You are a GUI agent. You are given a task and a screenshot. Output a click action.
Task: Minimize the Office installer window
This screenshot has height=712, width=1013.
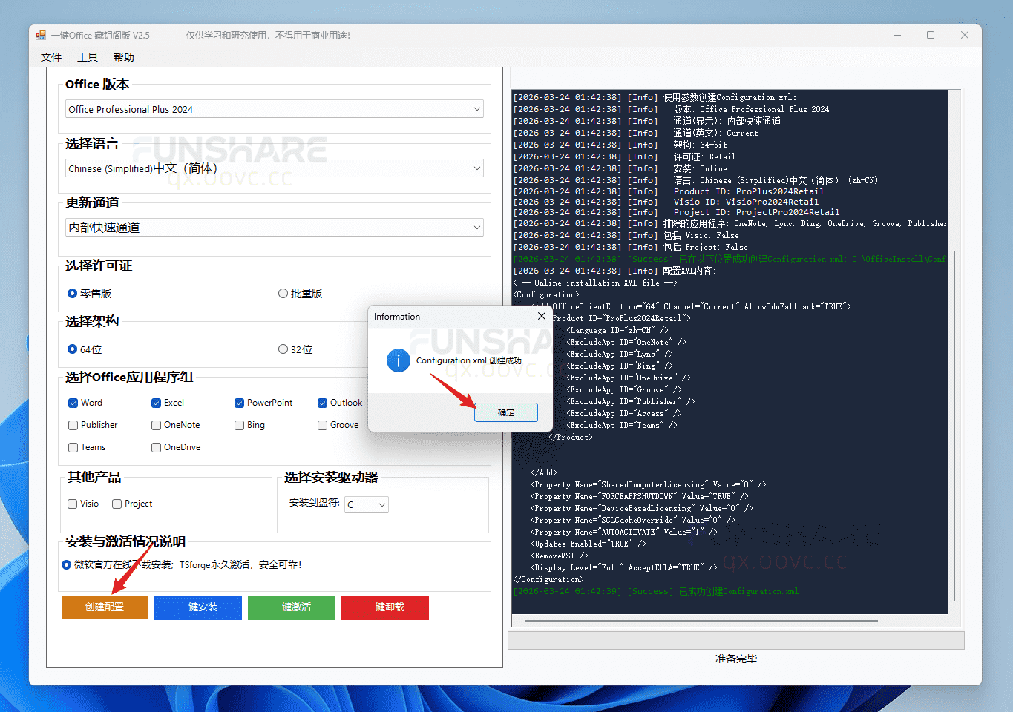[897, 35]
